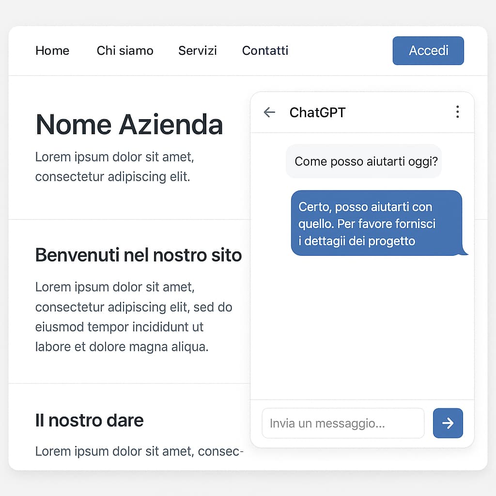Send message with the blue arrow button
The image size is (496, 496).
(x=448, y=423)
